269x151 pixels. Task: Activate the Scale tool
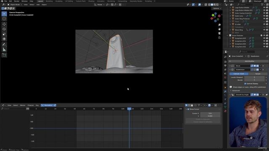tap(4, 34)
